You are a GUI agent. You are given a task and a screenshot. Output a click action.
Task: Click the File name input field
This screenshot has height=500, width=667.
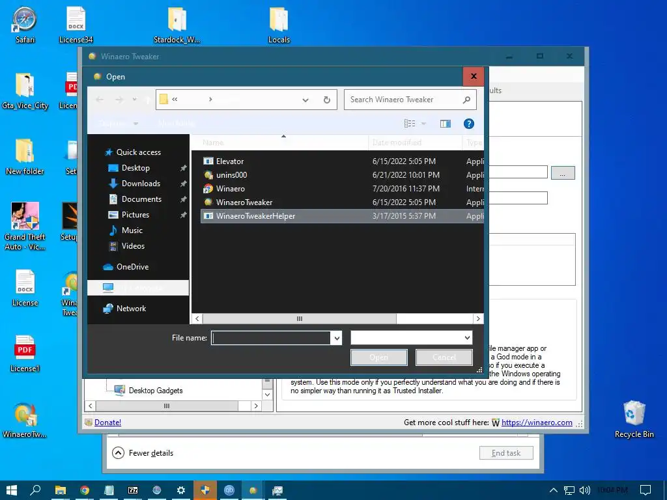point(270,338)
